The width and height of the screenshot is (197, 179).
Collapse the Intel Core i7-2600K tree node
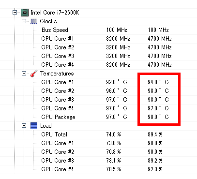[x=15, y=13]
